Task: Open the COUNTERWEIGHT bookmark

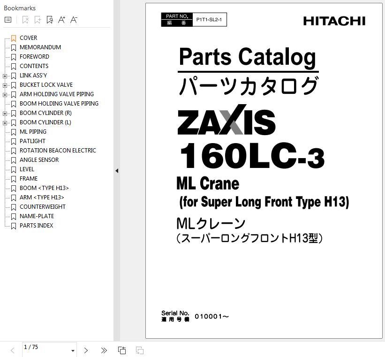Action: 43,207
